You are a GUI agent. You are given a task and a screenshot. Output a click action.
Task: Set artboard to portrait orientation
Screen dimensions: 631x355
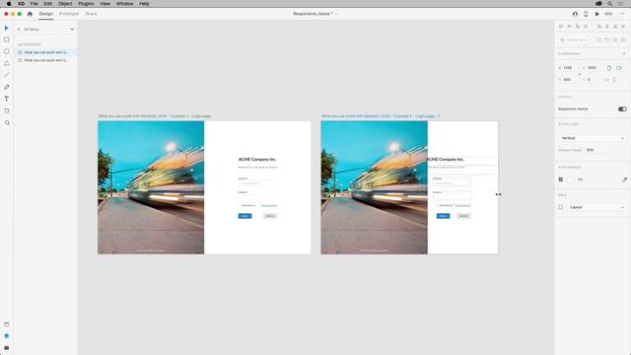[x=609, y=68]
